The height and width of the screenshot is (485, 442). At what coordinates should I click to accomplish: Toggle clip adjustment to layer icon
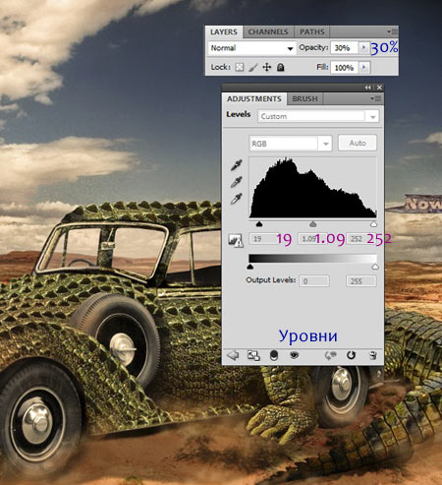point(274,355)
